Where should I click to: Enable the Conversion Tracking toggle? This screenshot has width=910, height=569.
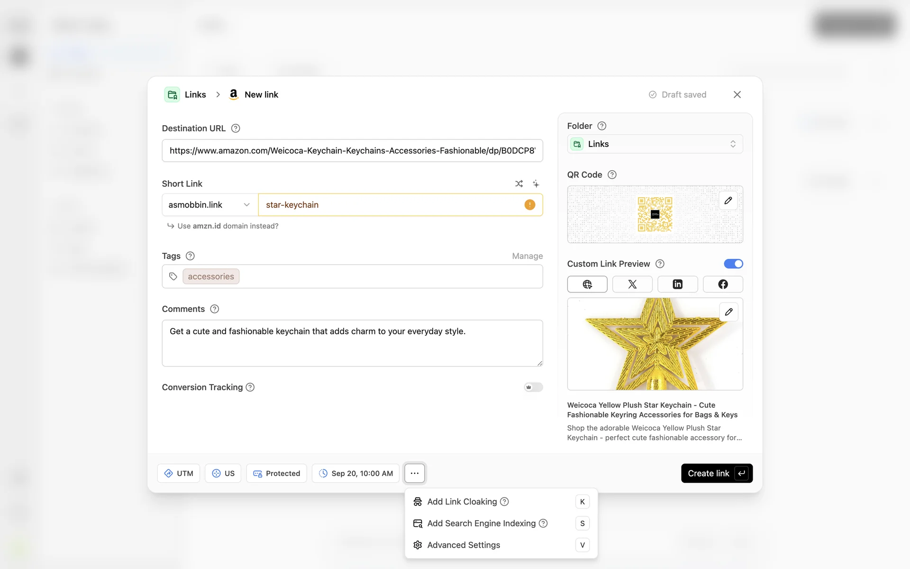pyautogui.click(x=533, y=387)
